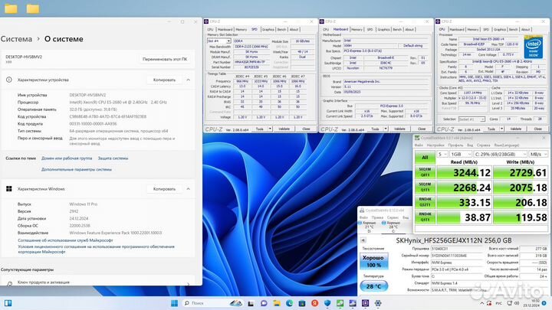Click the 3244.12 read result

tap(463, 172)
